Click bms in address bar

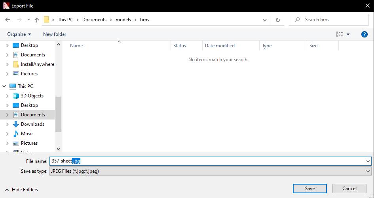click(144, 20)
